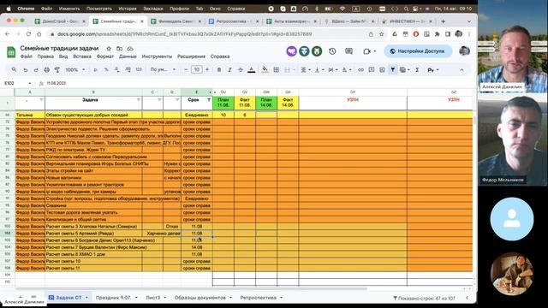Click the font size field showing 10
The image size is (548, 308).
[x=196, y=70]
